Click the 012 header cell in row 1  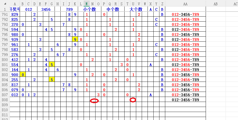point(29,10)
